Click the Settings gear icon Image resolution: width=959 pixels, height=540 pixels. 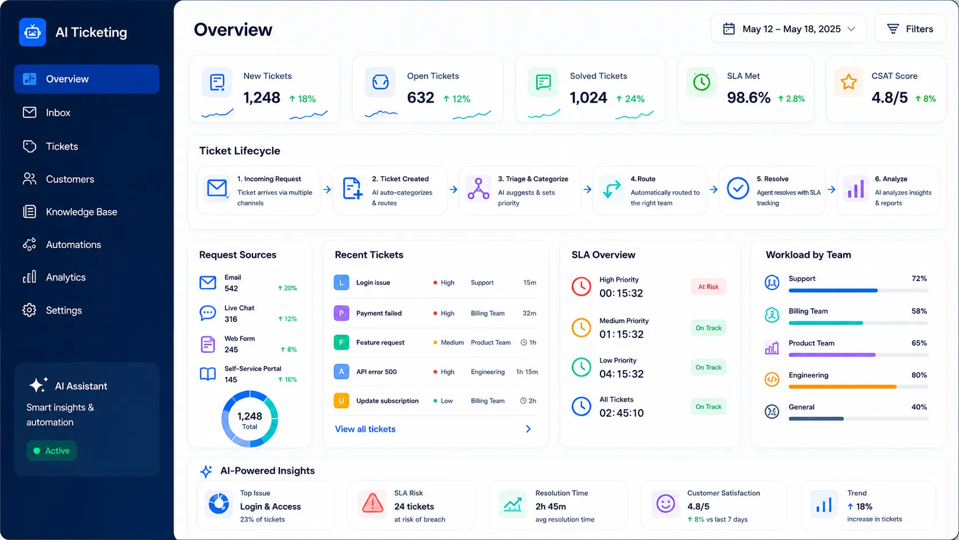(29, 310)
